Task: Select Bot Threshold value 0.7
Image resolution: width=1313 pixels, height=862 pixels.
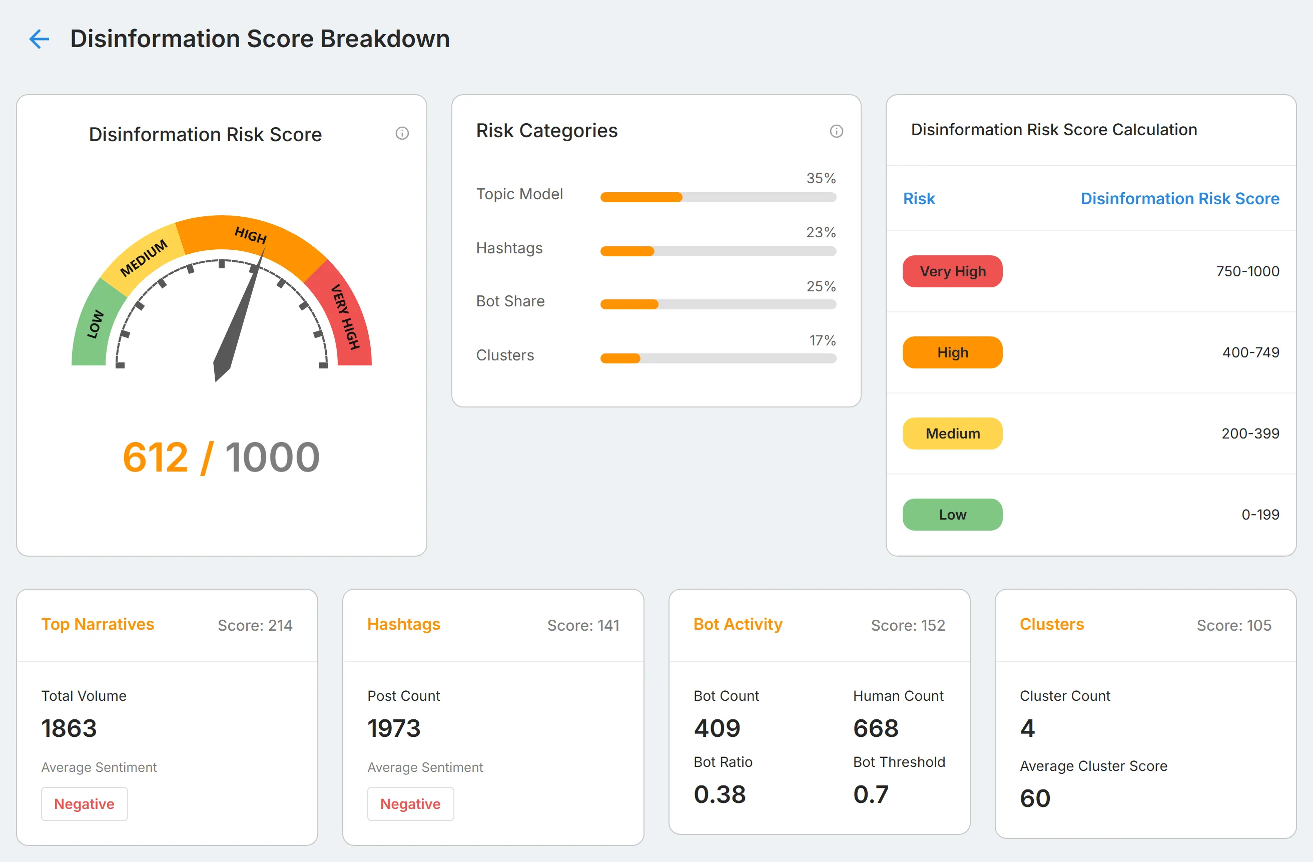Action: pyautogui.click(x=871, y=795)
